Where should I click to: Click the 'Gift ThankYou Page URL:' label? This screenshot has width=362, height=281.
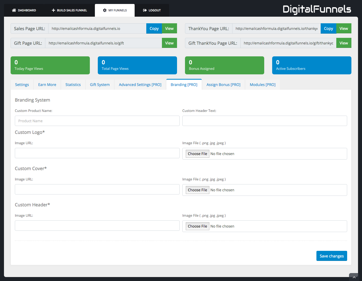point(213,43)
